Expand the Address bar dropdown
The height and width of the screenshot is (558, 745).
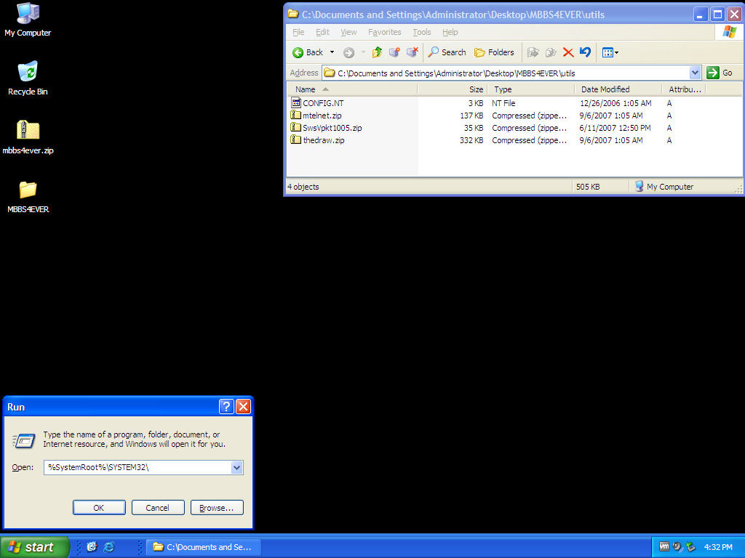(x=695, y=73)
